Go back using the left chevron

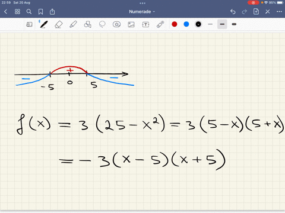[x=5, y=12]
